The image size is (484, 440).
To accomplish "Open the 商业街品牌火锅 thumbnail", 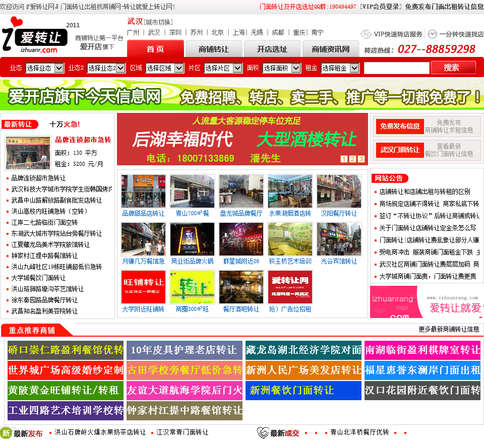I will click(192, 239).
